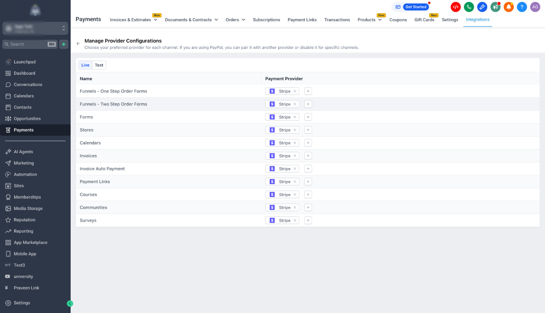Image resolution: width=545 pixels, height=313 pixels.
Task: Open the Coupons tab
Action: click(398, 20)
